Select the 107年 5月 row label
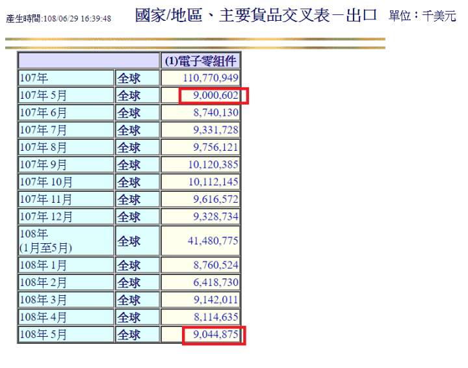This screenshot has height=368, width=468. 43,96
